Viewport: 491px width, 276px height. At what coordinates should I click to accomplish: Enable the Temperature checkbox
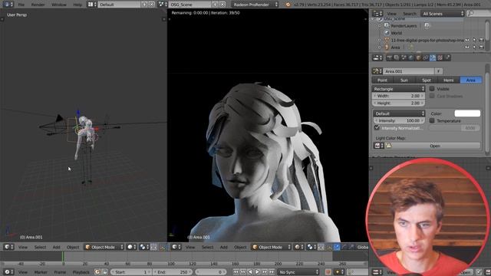click(x=432, y=120)
